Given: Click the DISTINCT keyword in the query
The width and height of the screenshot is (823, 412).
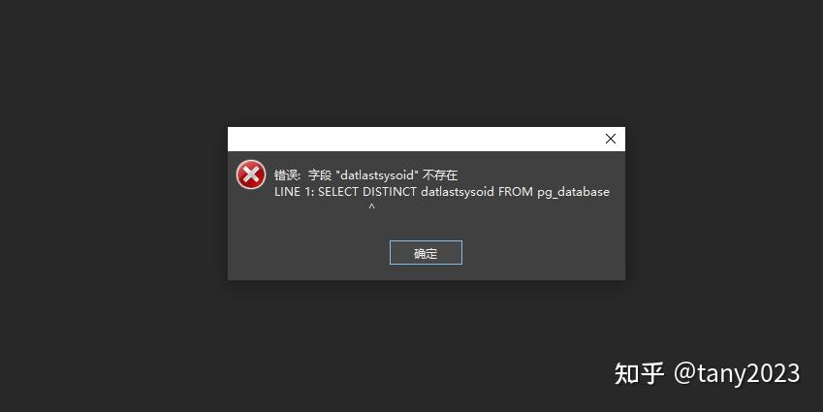Looking at the screenshot, I should tap(390, 192).
